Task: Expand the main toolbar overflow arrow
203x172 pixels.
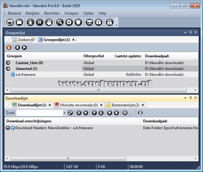Action: tap(116, 25)
